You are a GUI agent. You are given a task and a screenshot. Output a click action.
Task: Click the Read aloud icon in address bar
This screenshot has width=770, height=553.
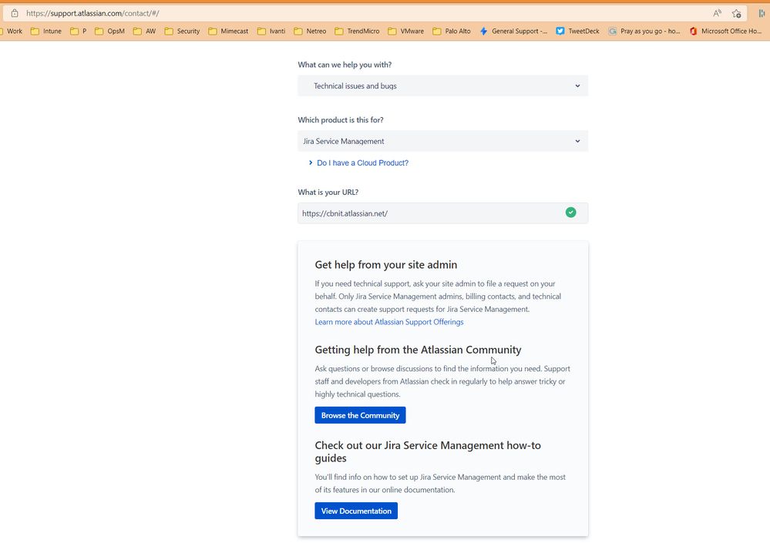[718, 13]
